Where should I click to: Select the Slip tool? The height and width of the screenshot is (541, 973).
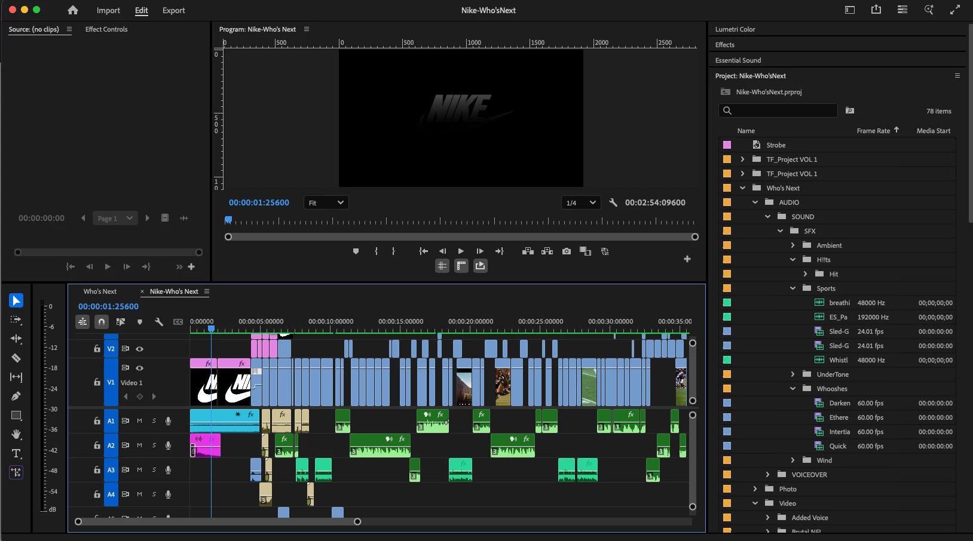point(16,377)
